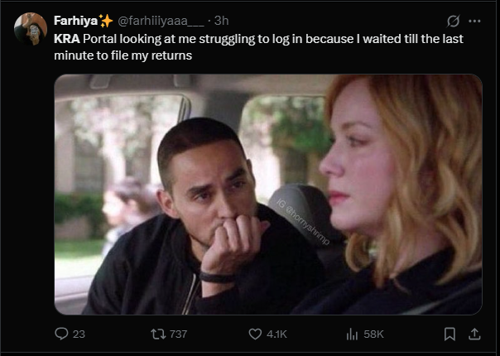
Task: Click the 23 replies count
Action: tap(79, 334)
